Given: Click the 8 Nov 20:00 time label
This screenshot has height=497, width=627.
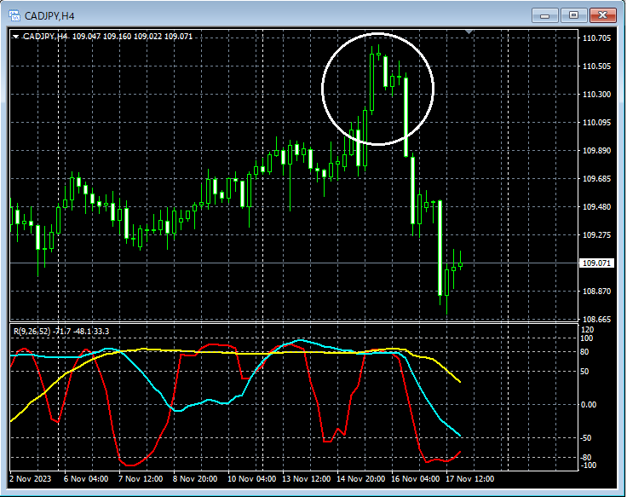Looking at the screenshot, I should click(x=195, y=478).
